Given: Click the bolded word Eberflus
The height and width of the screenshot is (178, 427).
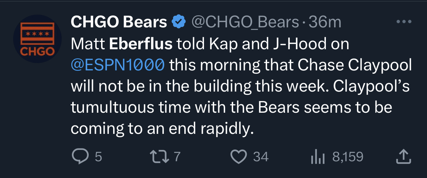Looking at the screenshot, I should coord(141,44).
